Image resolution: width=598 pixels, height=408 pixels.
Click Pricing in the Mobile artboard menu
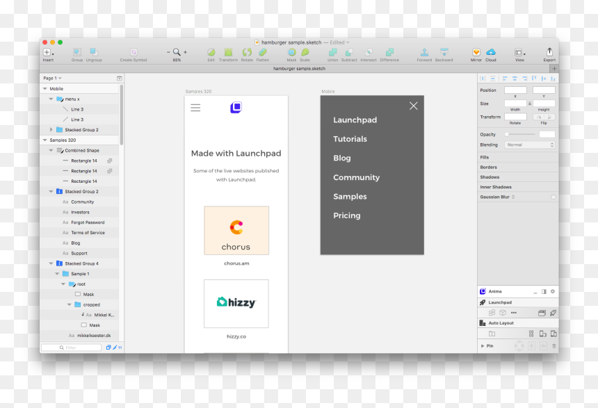[x=347, y=215]
